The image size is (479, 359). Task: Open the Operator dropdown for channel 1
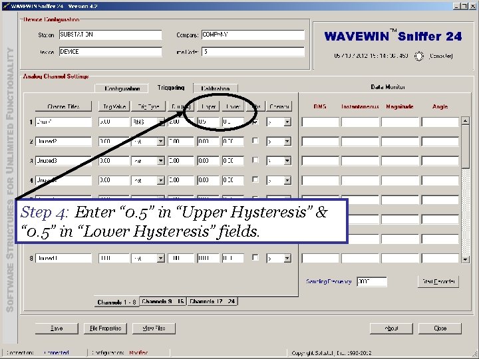click(287, 122)
